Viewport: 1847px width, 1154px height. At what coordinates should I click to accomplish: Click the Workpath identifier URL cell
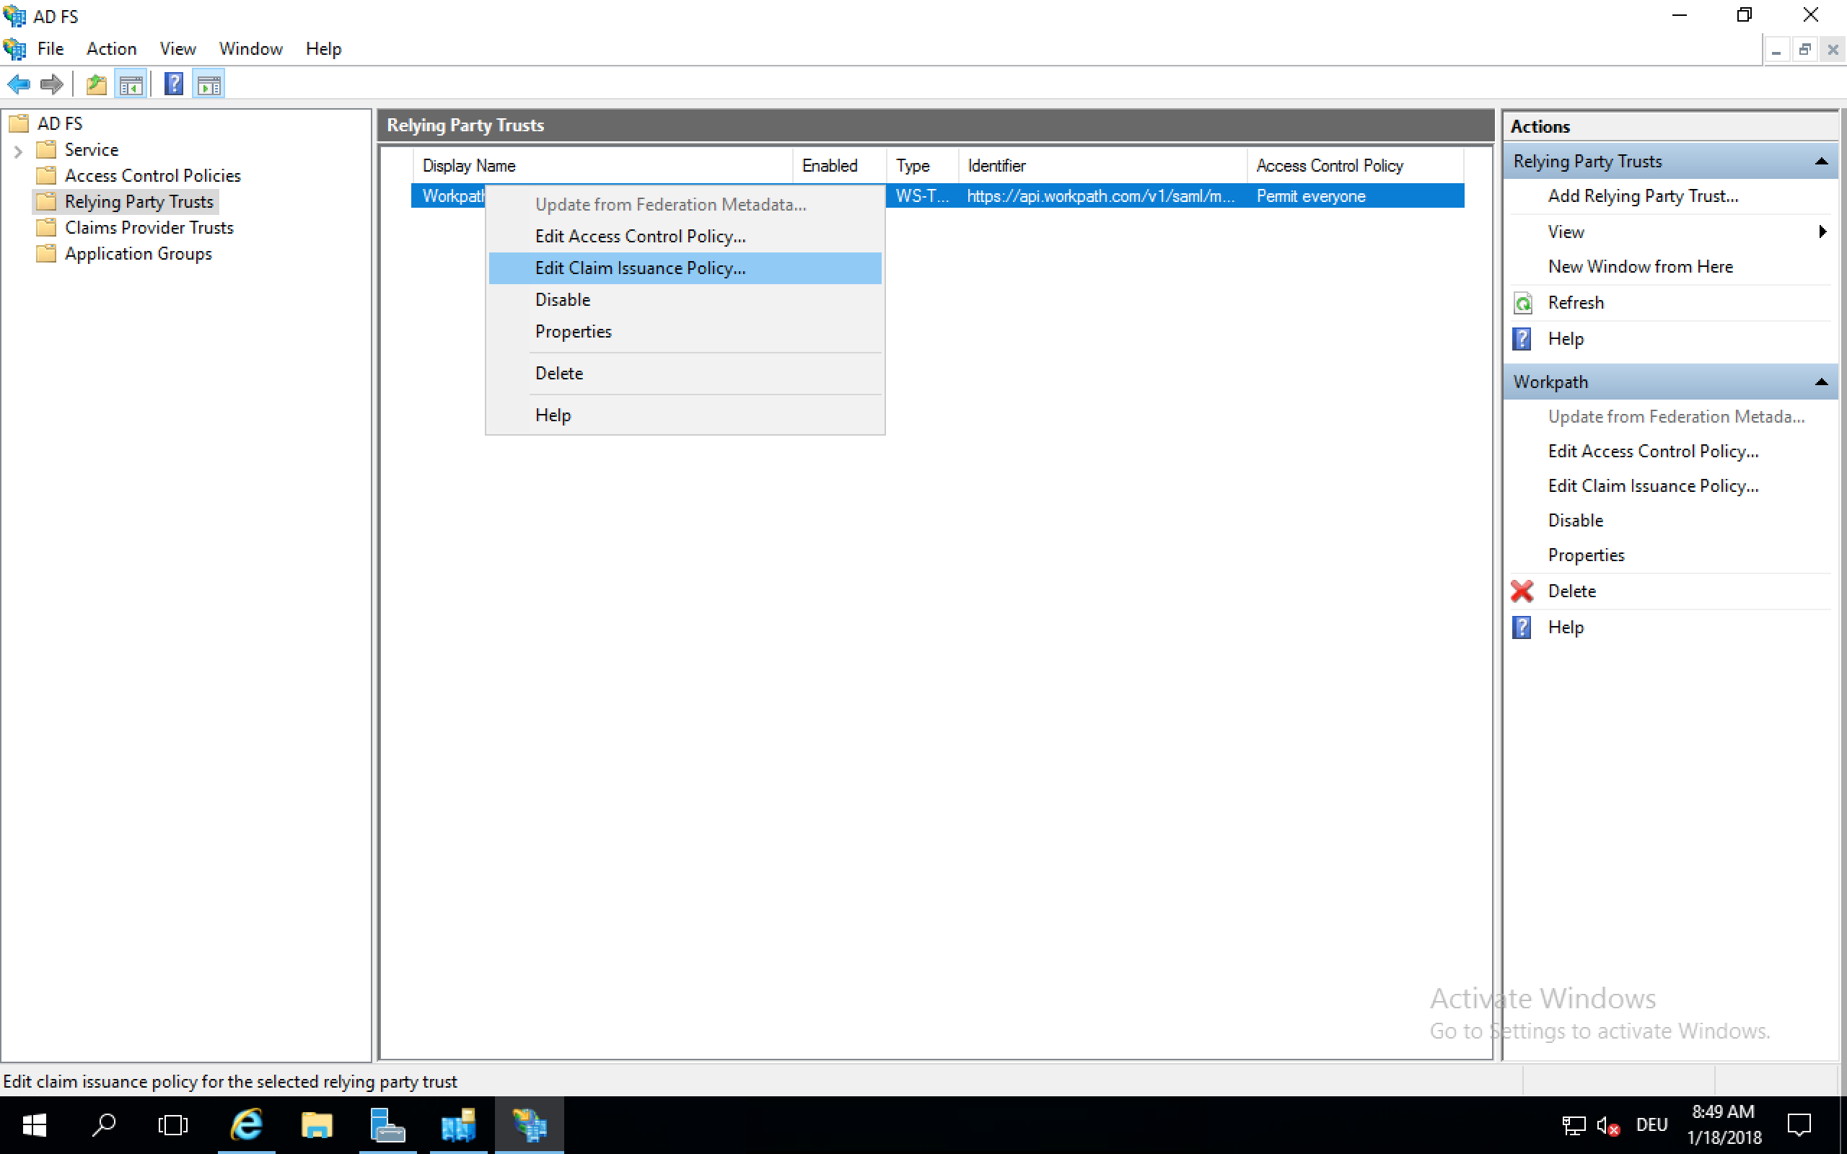(x=1100, y=196)
